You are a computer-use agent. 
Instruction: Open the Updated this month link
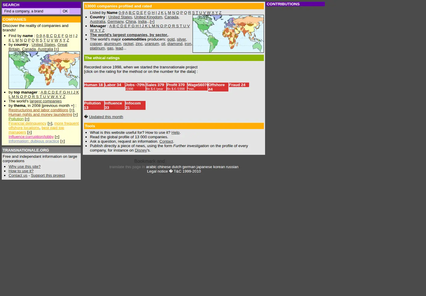106,117
